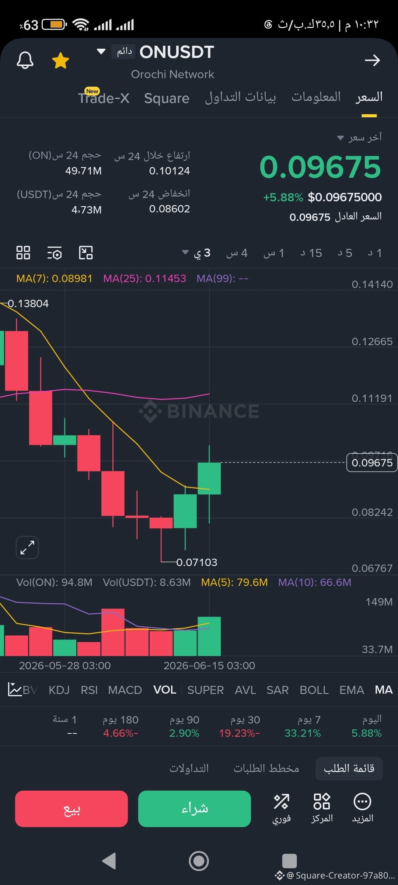Screen dimensions: 398x885
Task: Toggle the AVL indicator
Action: pyautogui.click(x=245, y=690)
